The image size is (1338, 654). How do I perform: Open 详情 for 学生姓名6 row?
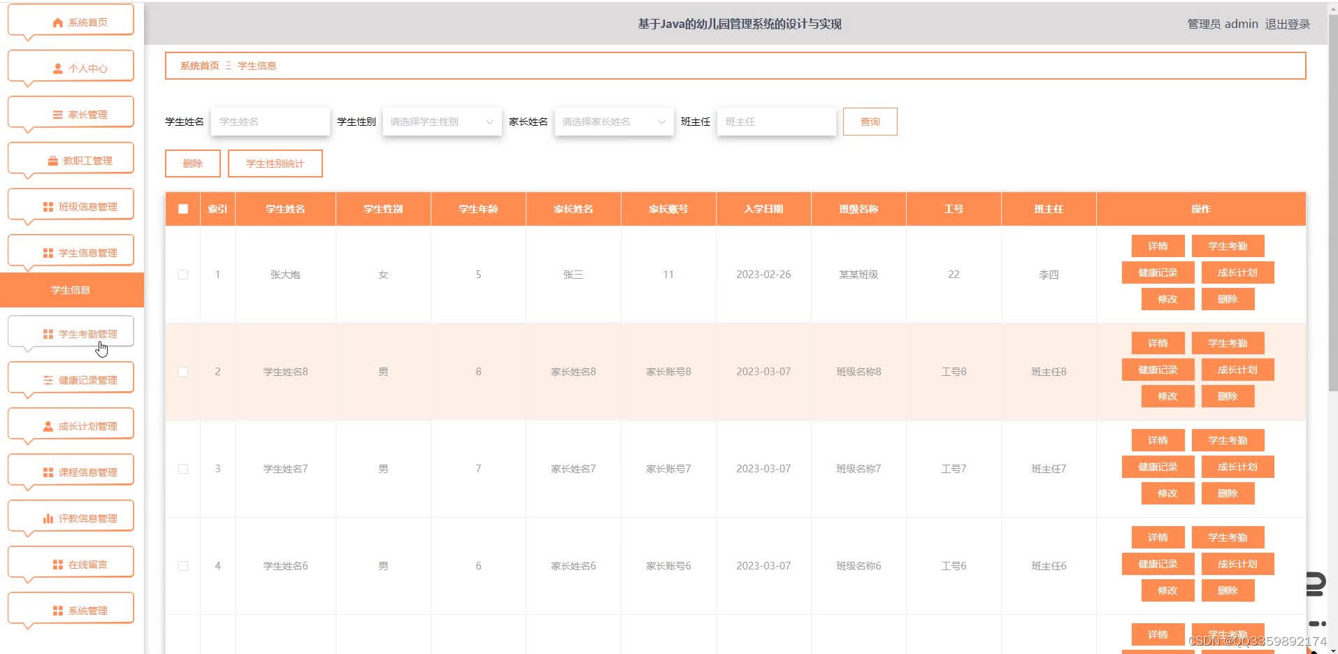[1158, 537]
